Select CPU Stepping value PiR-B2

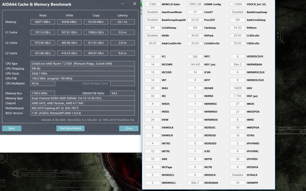point(83,69)
